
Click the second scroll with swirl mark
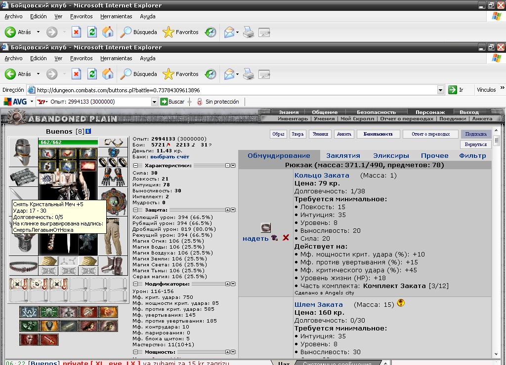pyautogui.click(x=39, y=284)
